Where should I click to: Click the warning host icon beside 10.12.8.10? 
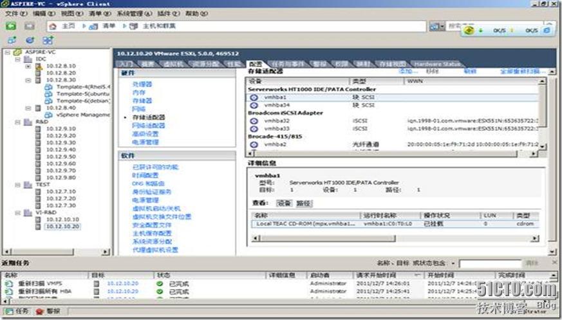pyautogui.click(x=39, y=66)
